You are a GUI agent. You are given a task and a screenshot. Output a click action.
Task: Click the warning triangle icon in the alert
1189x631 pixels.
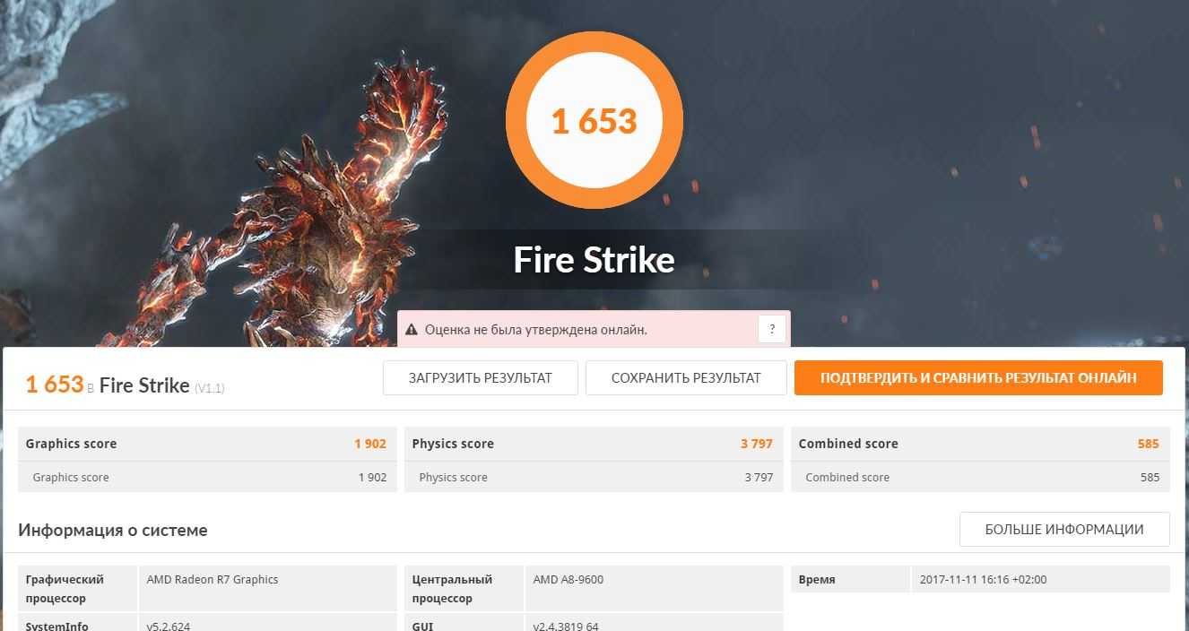pyautogui.click(x=411, y=330)
